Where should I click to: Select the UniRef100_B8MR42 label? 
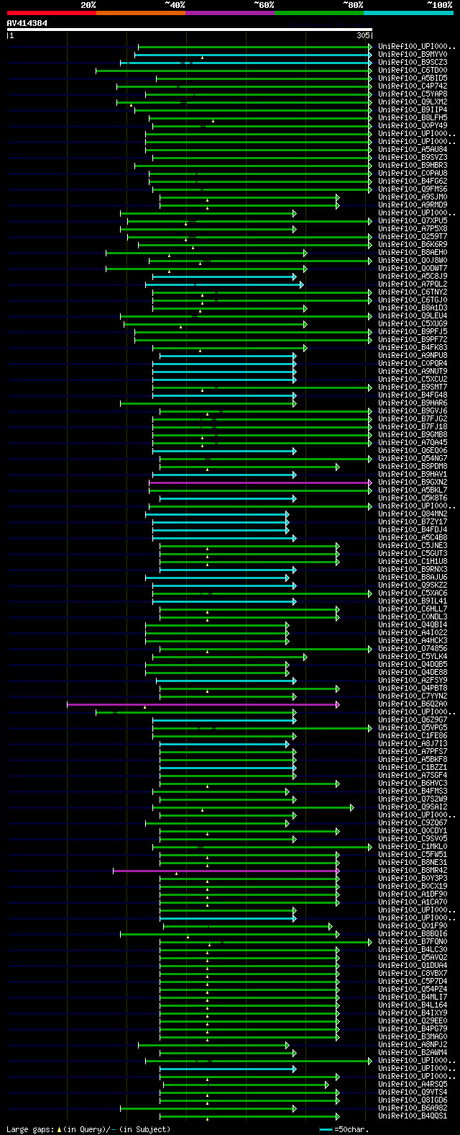(x=413, y=870)
